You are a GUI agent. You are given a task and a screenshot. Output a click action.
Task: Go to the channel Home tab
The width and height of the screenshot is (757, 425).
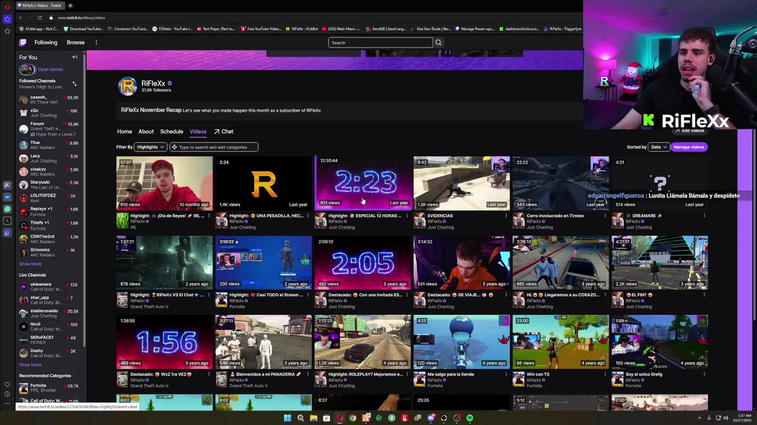point(124,132)
